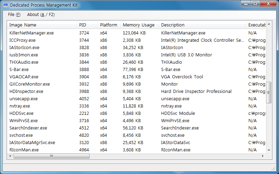Select the VGAOCAP.exe process
Image resolution: width=279 pixels, height=174 pixels.
24,77
